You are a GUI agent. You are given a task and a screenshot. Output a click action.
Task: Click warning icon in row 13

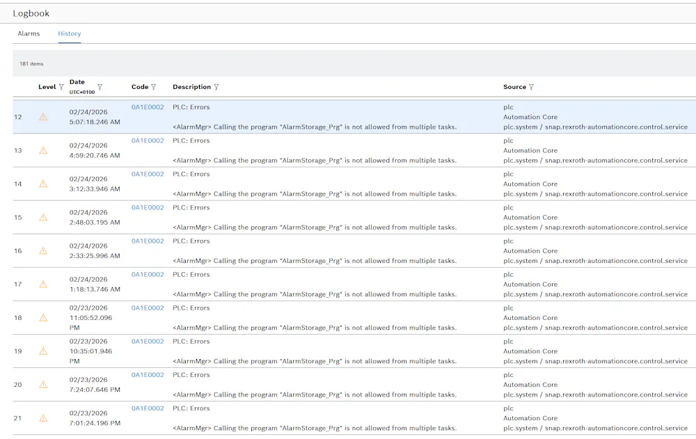pyautogui.click(x=43, y=150)
